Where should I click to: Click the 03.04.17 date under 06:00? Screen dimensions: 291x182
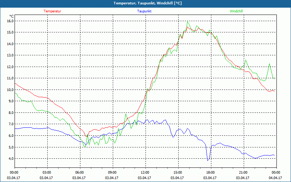(x=79, y=178)
